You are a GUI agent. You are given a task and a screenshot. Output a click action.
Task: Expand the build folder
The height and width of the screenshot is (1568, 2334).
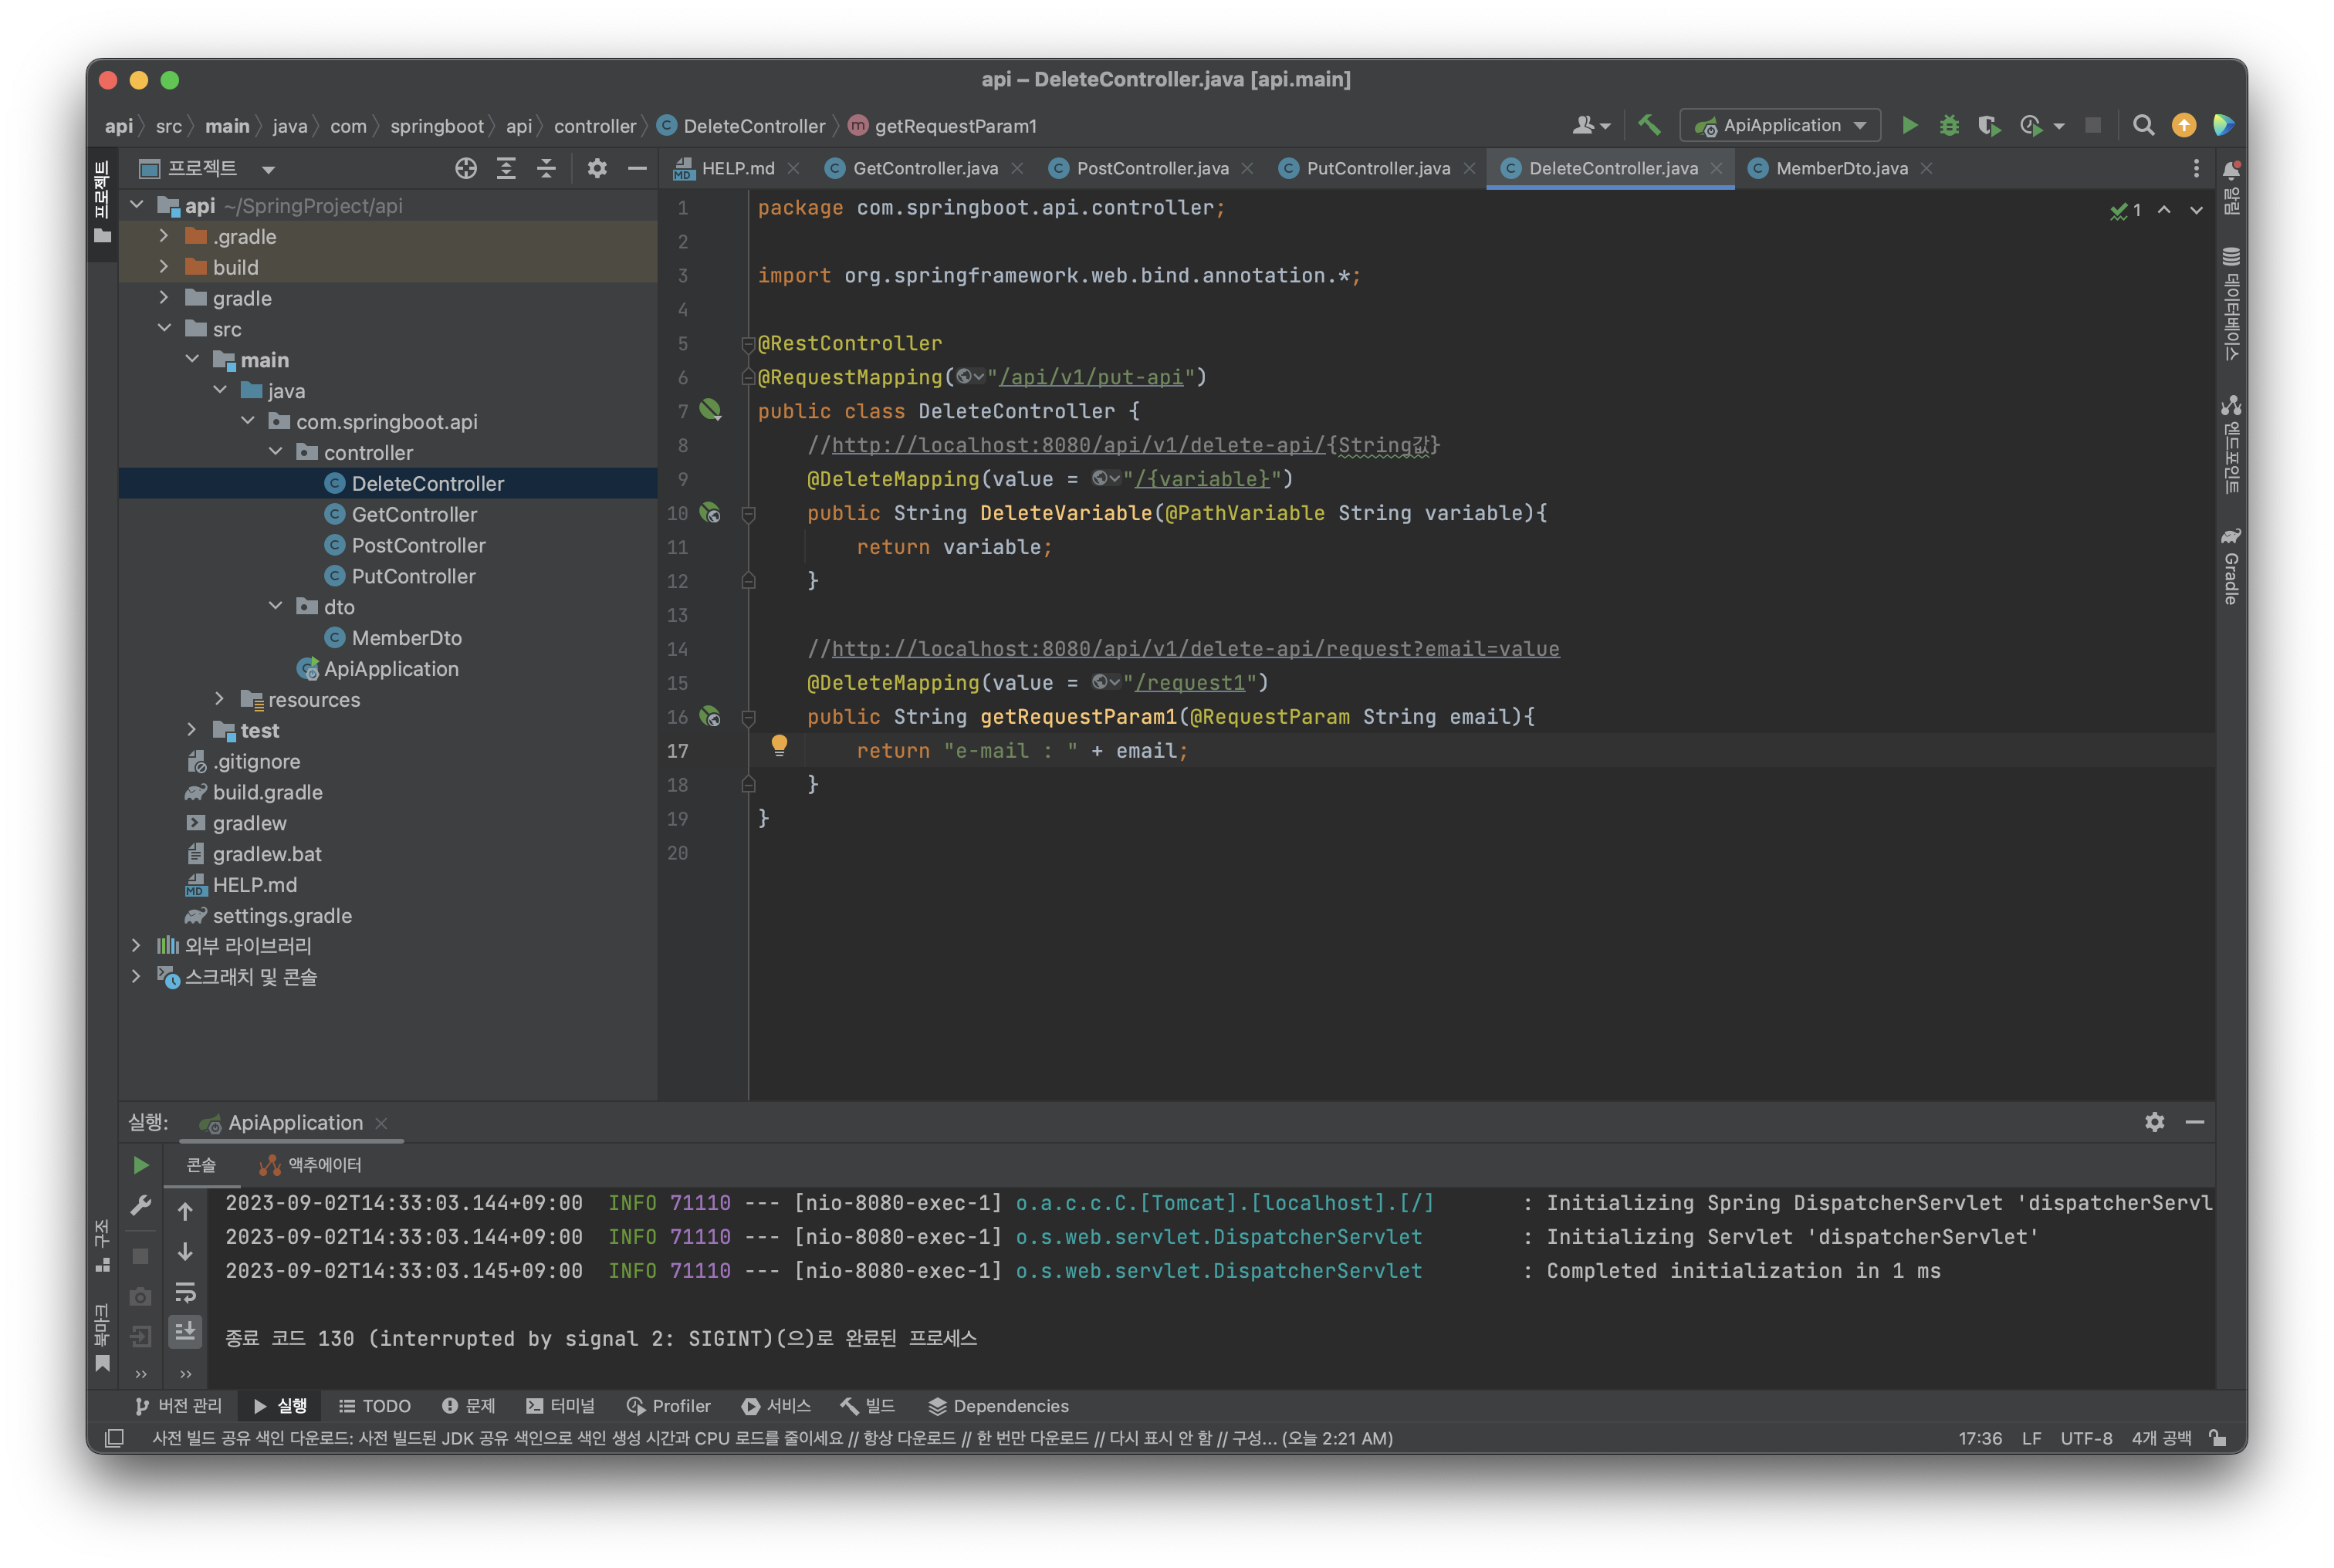(164, 267)
